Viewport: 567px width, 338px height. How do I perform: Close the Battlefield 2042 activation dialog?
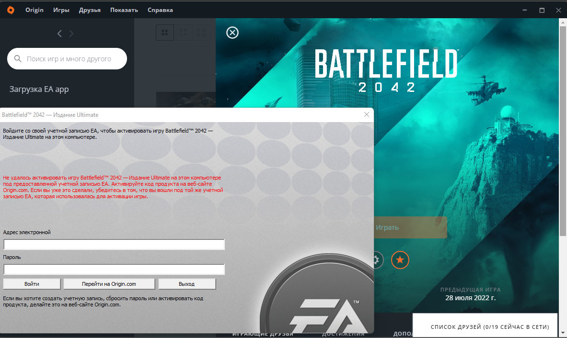coord(366,114)
